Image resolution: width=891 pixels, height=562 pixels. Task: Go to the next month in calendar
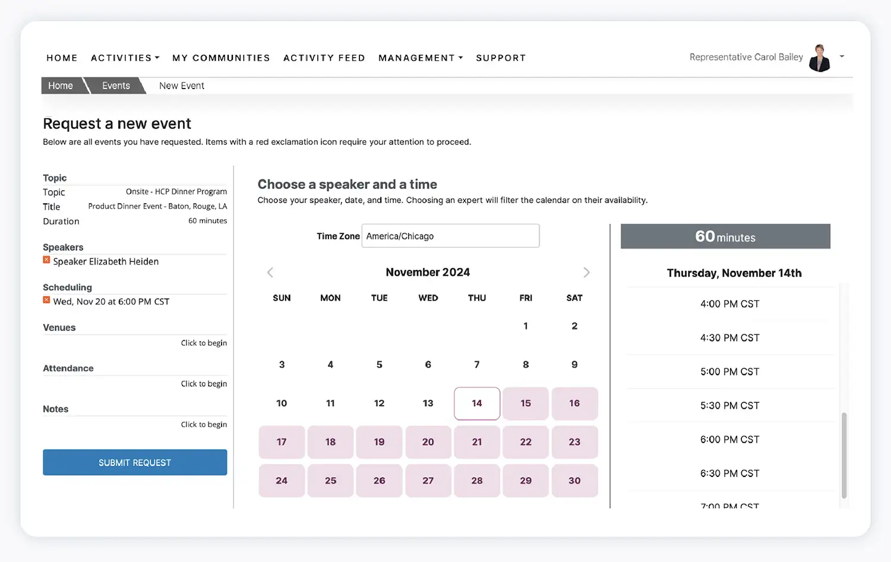click(586, 273)
